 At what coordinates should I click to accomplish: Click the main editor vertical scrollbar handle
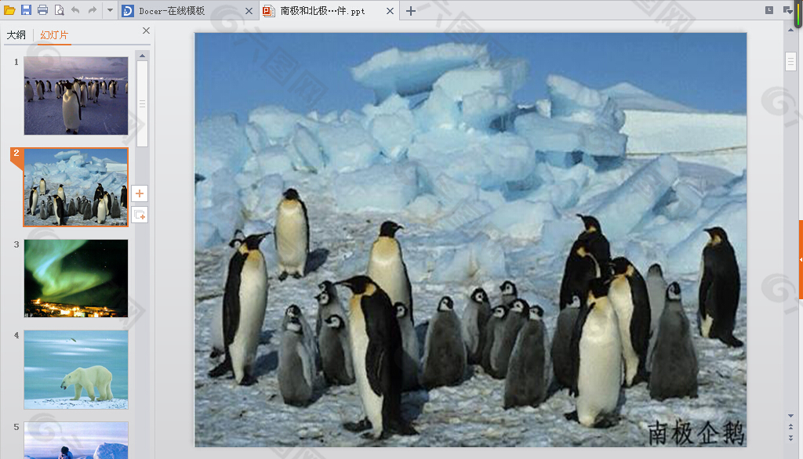[790, 61]
